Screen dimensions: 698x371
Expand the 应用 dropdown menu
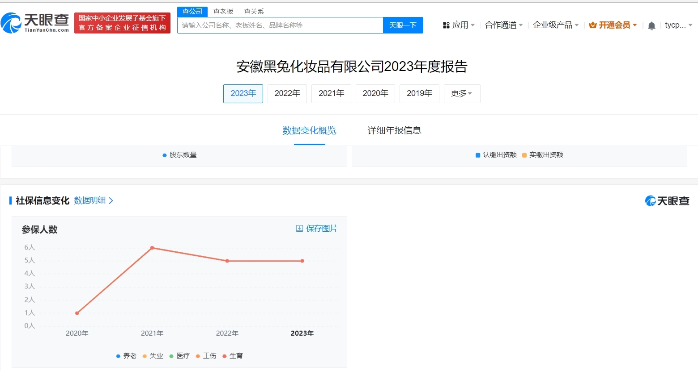459,25
